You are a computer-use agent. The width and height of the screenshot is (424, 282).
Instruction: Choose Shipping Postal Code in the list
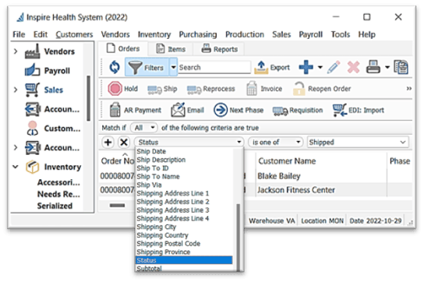coord(184,244)
